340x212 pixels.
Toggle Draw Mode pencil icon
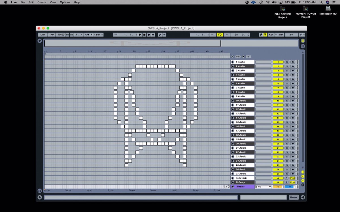pyautogui.click(x=261, y=34)
